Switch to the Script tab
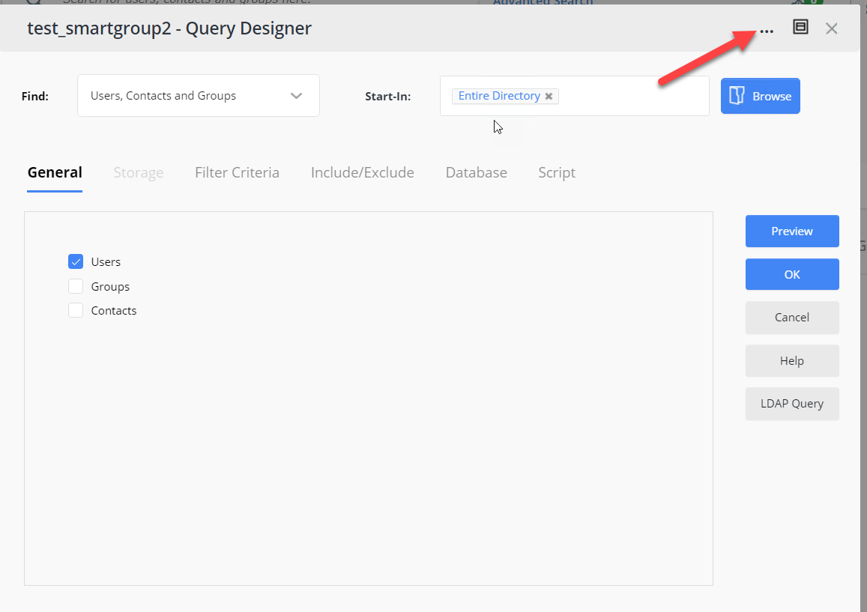 pyautogui.click(x=556, y=172)
